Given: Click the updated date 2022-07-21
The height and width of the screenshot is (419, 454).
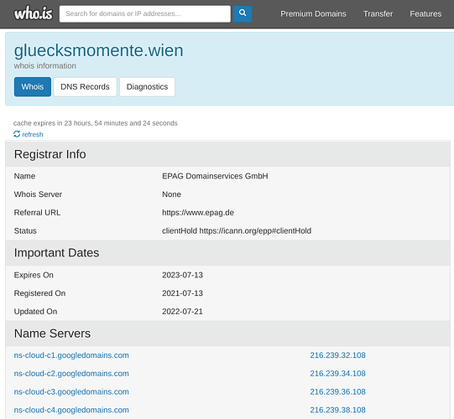Looking at the screenshot, I should coord(182,312).
